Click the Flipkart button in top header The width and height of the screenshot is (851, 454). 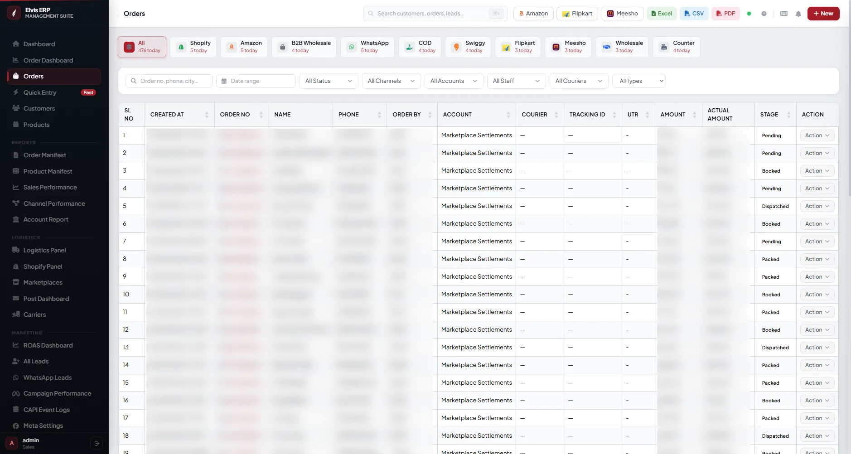click(x=577, y=14)
